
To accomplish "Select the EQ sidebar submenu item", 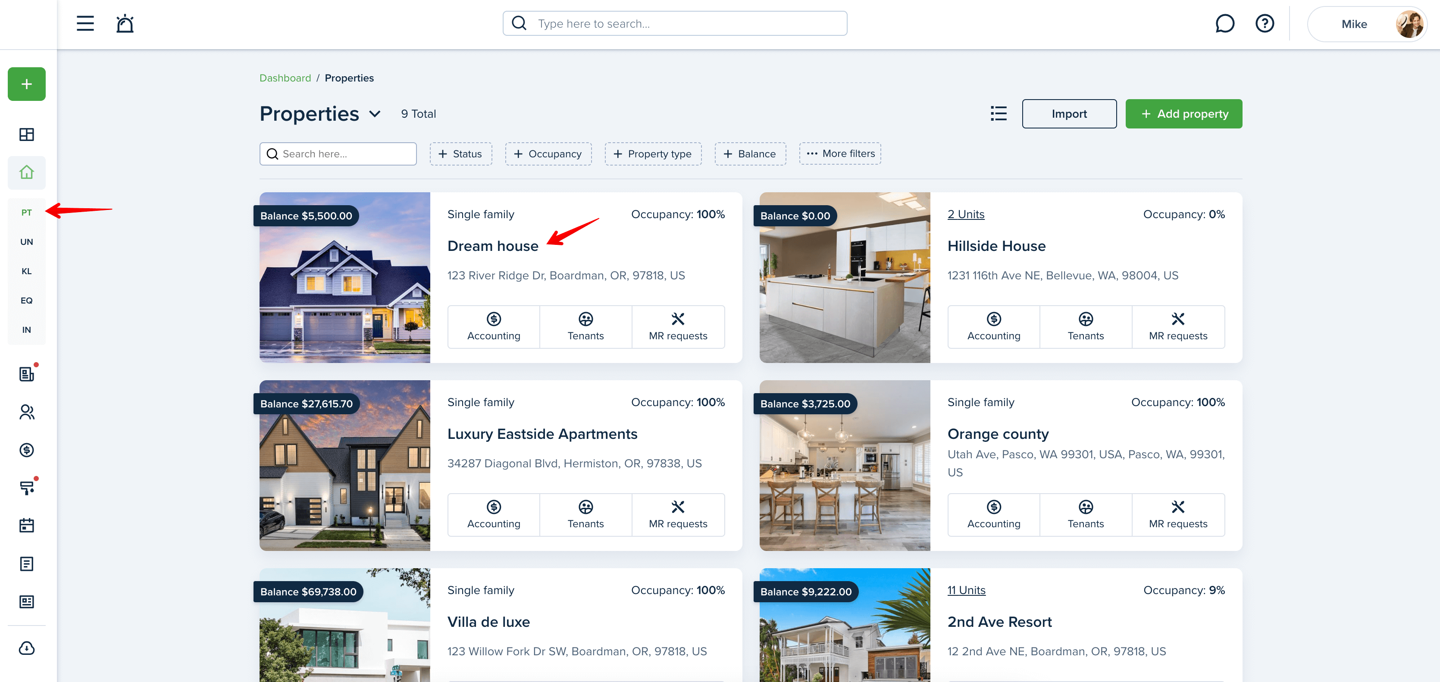I will coord(27,300).
